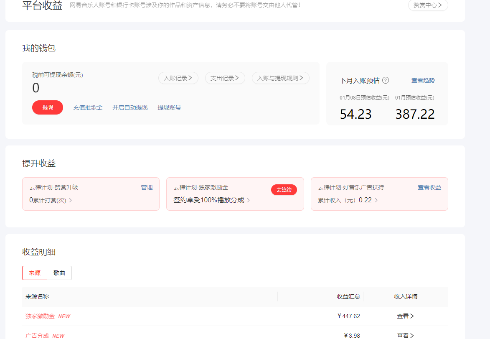Open the 查看趋势 trends link

(x=423, y=80)
